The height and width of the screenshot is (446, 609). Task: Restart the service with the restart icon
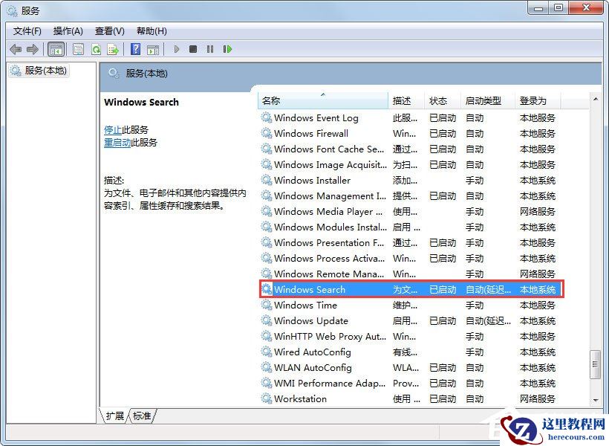pyautogui.click(x=227, y=49)
